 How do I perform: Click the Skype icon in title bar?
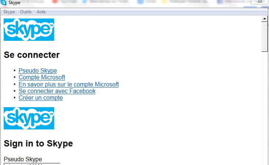(x=4, y=3)
